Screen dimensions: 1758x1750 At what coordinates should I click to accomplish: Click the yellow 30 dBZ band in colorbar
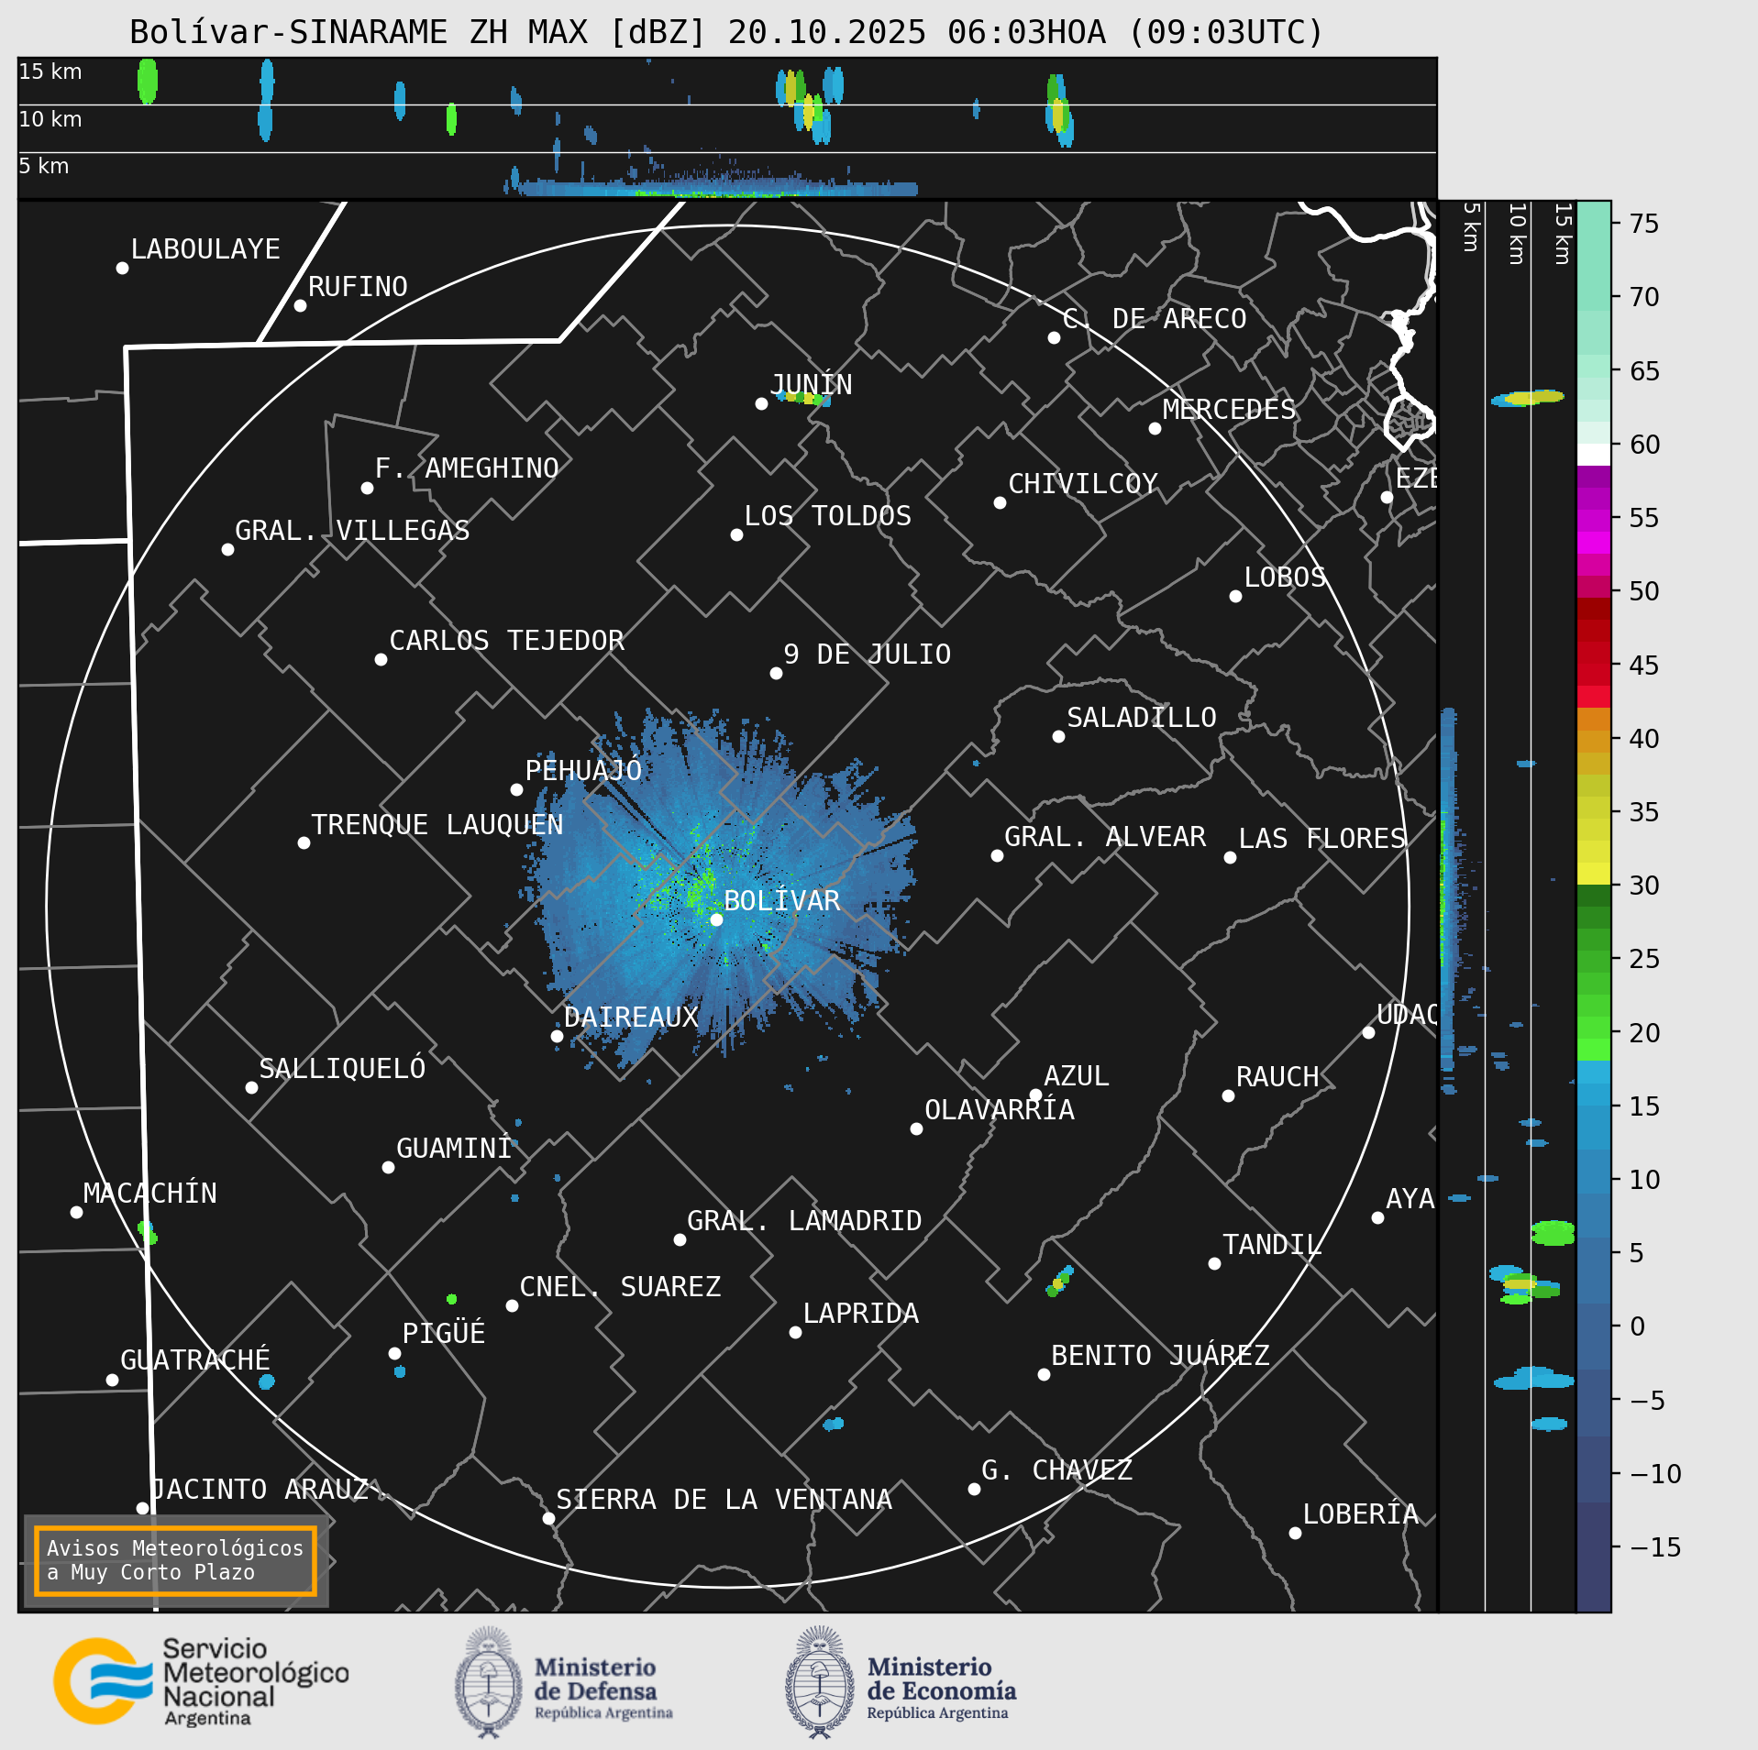[x=1594, y=874]
